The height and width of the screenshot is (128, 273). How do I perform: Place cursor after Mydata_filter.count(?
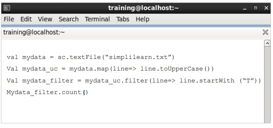click(x=84, y=92)
